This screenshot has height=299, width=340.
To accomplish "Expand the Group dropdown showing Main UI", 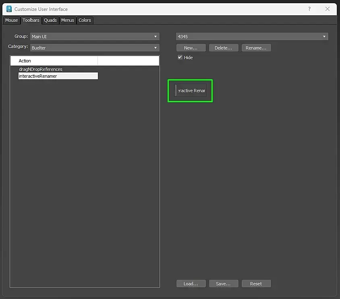I will coord(95,36).
